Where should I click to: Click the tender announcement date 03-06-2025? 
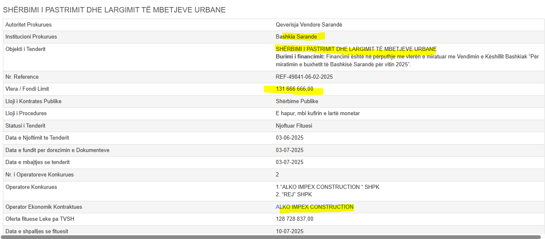point(289,138)
